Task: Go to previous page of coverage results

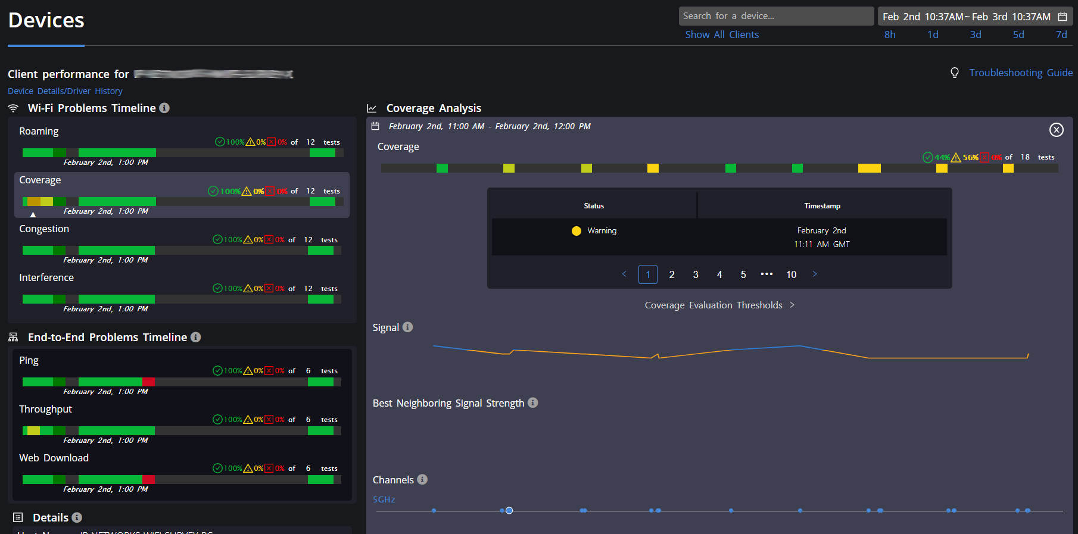Action: point(624,274)
